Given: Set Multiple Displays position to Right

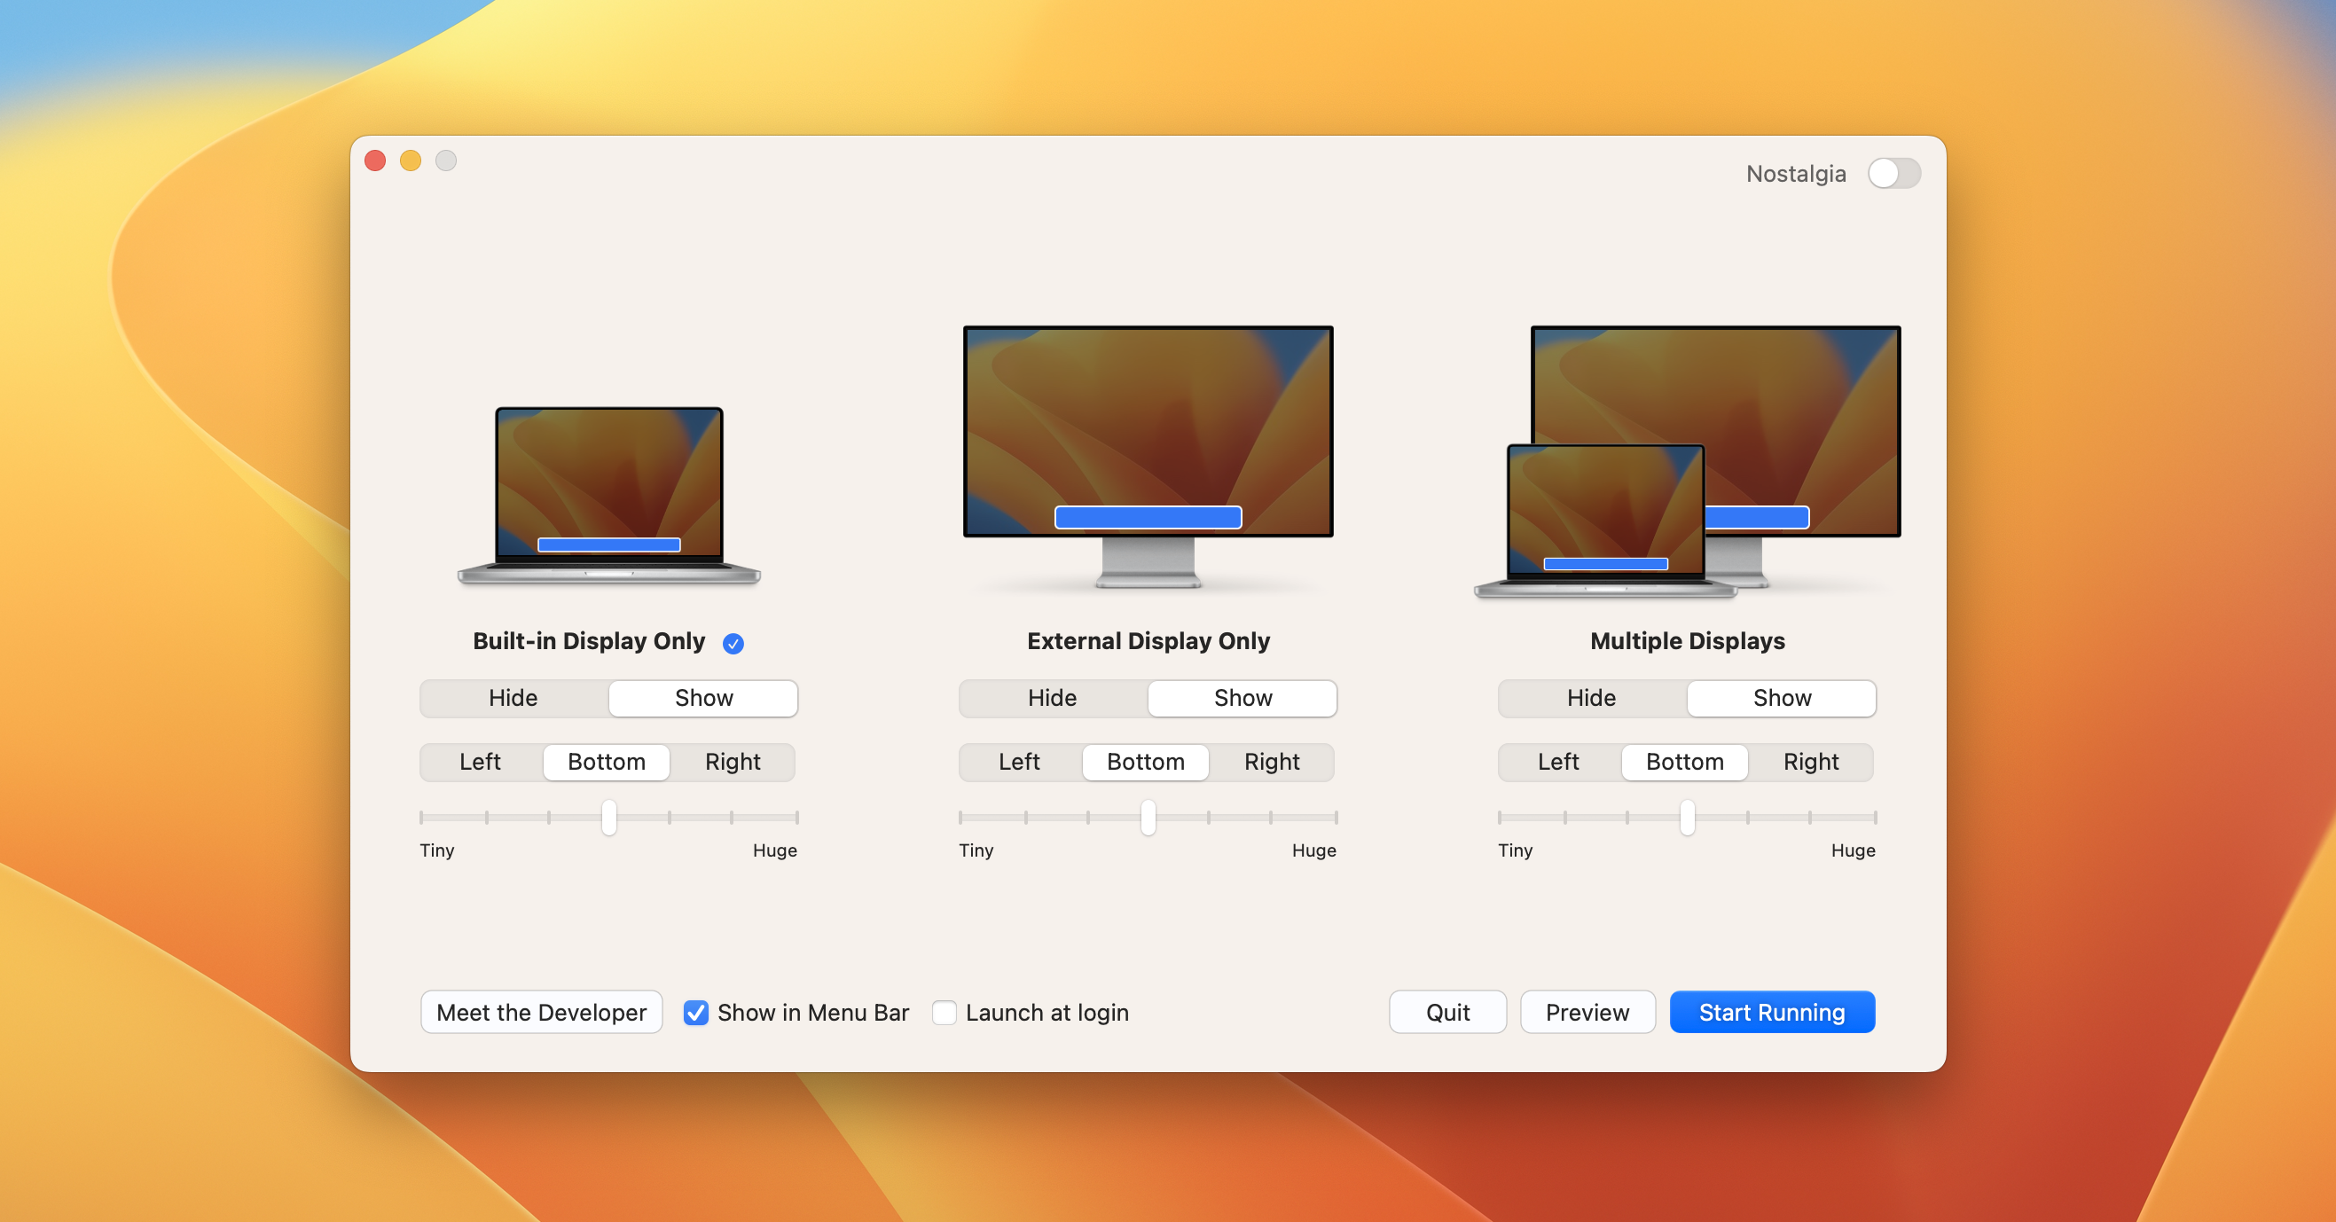Looking at the screenshot, I should point(1811,762).
